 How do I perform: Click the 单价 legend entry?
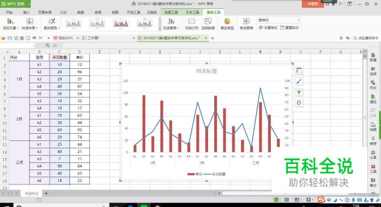[x=195, y=174]
